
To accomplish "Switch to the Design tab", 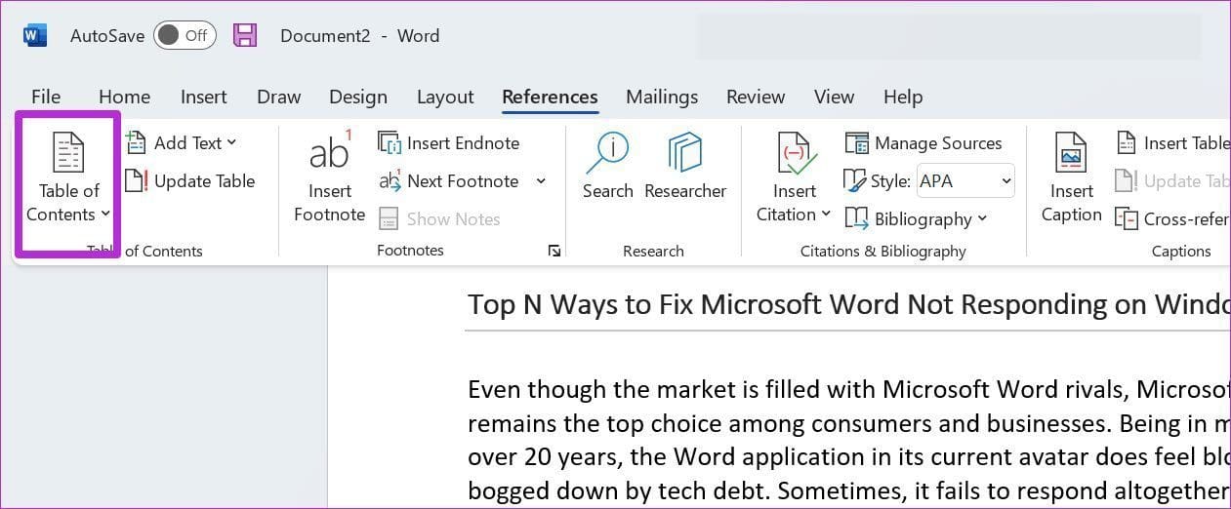I will (358, 97).
